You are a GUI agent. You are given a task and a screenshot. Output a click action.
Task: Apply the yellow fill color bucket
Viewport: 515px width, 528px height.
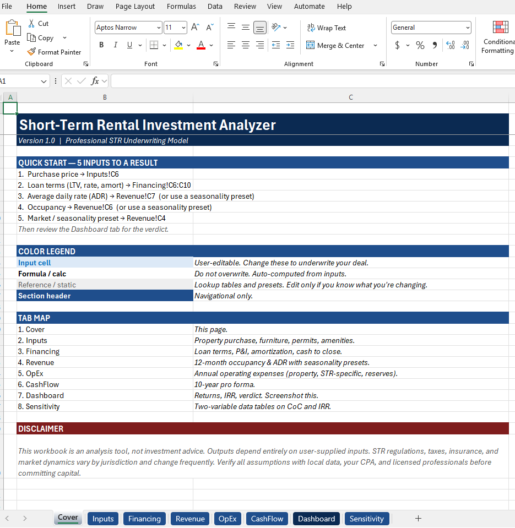click(178, 45)
